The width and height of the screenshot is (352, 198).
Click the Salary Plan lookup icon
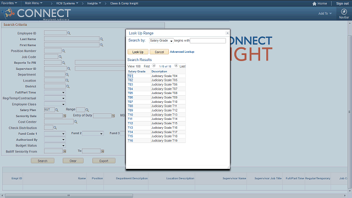pyautogui.click(x=57, y=110)
